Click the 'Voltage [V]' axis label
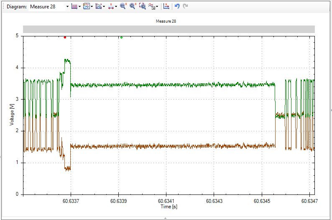Viewport: 332px width, 220px height. tap(12, 115)
